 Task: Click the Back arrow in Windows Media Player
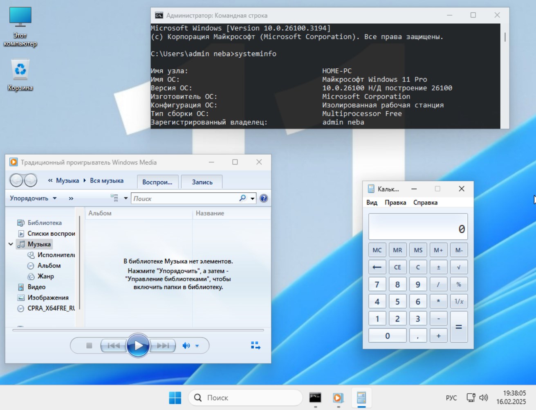(x=17, y=180)
